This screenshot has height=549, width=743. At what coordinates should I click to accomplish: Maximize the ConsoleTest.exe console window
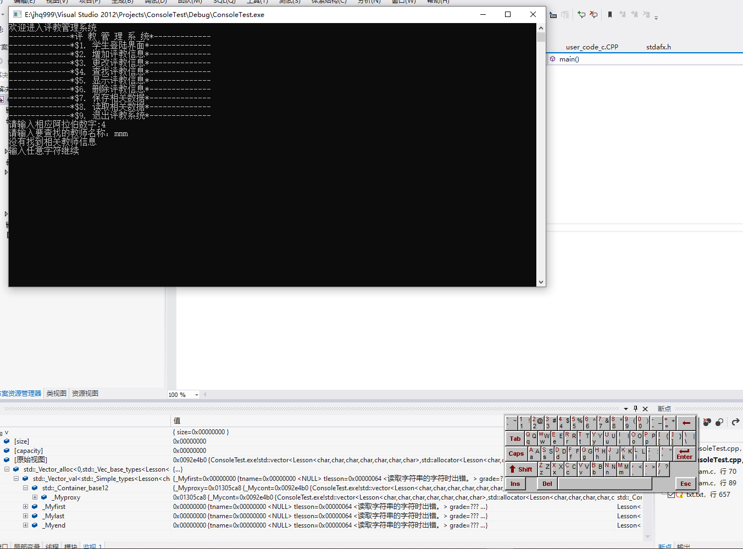pos(508,14)
